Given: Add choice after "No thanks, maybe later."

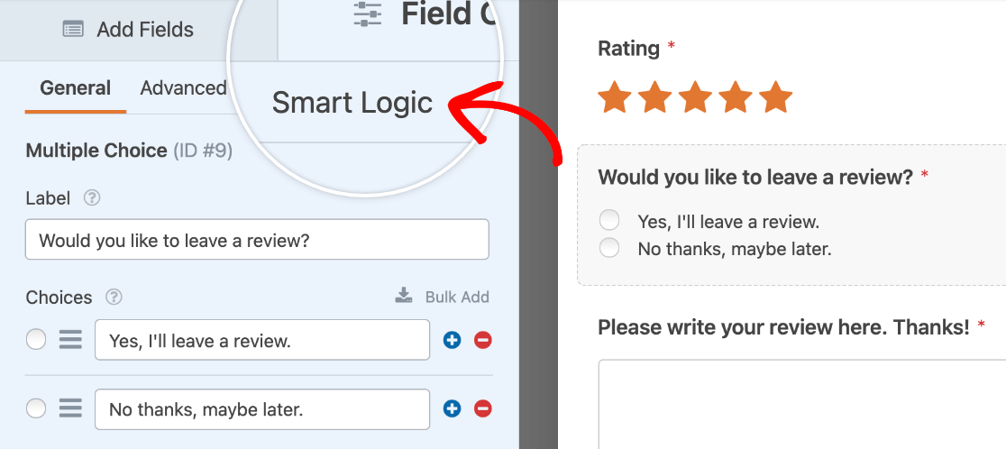Looking at the screenshot, I should (453, 409).
